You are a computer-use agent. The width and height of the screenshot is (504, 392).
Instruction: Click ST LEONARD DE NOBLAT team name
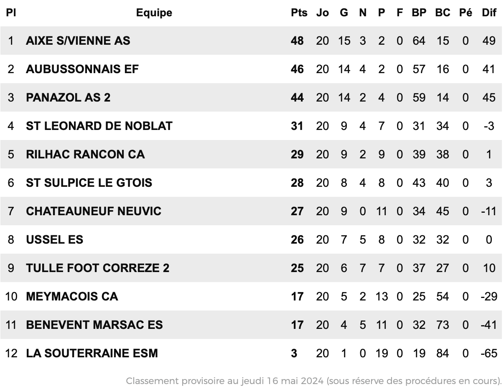99,126
